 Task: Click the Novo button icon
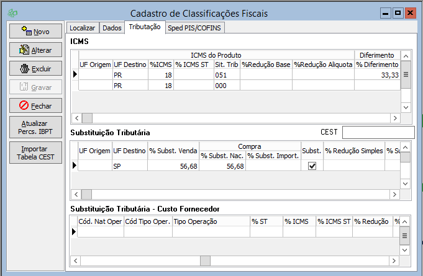26,31
